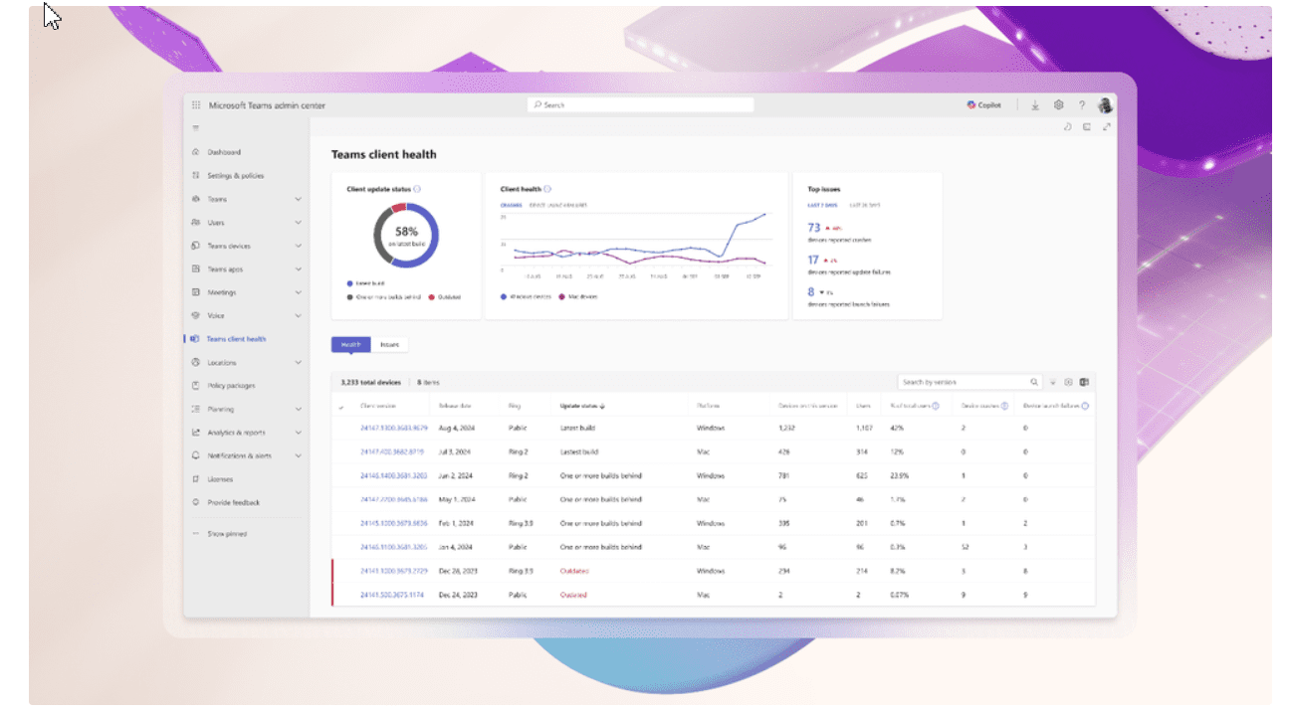This screenshot has width=1292, height=714.
Task: Click the Mac devices legend dot
Action: click(562, 296)
